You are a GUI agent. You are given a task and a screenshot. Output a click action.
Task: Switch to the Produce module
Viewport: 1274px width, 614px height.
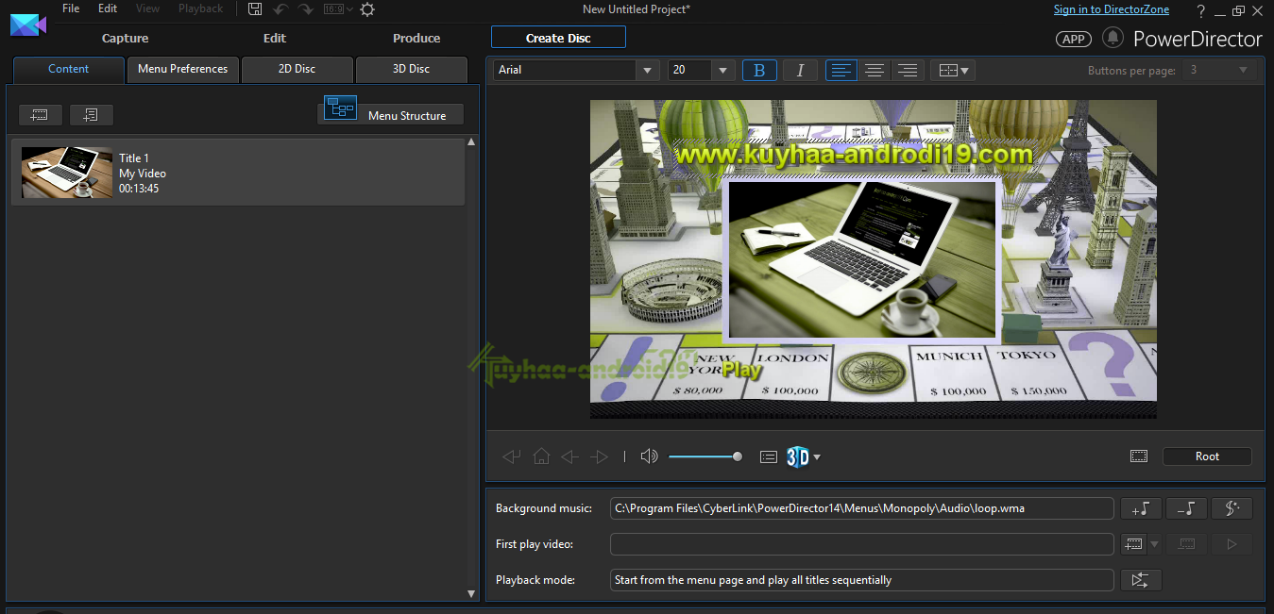coord(416,39)
